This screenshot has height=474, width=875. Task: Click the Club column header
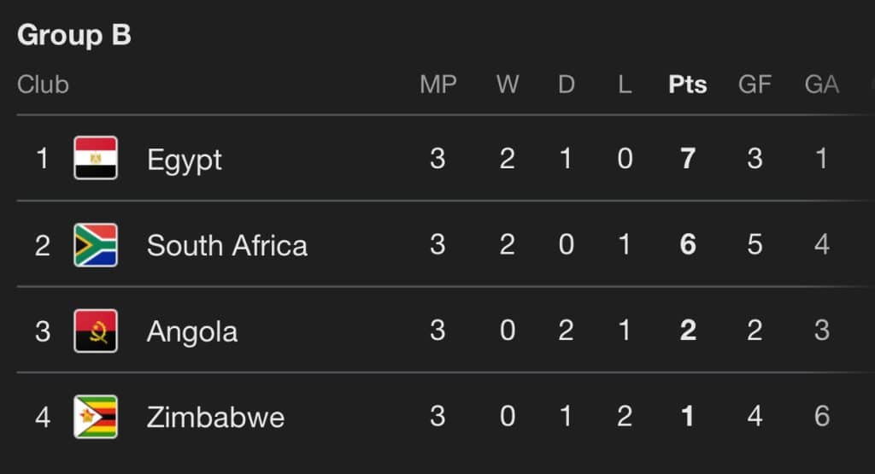(x=43, y=85)
